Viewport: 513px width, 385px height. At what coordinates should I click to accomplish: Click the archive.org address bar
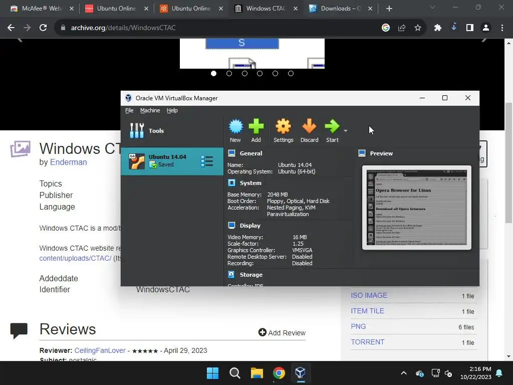tap(216, 28)
